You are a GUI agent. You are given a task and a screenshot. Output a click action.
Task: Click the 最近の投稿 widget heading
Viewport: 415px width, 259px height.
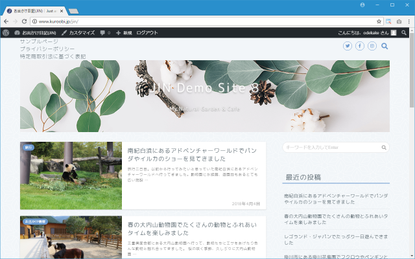pos(303,177)
